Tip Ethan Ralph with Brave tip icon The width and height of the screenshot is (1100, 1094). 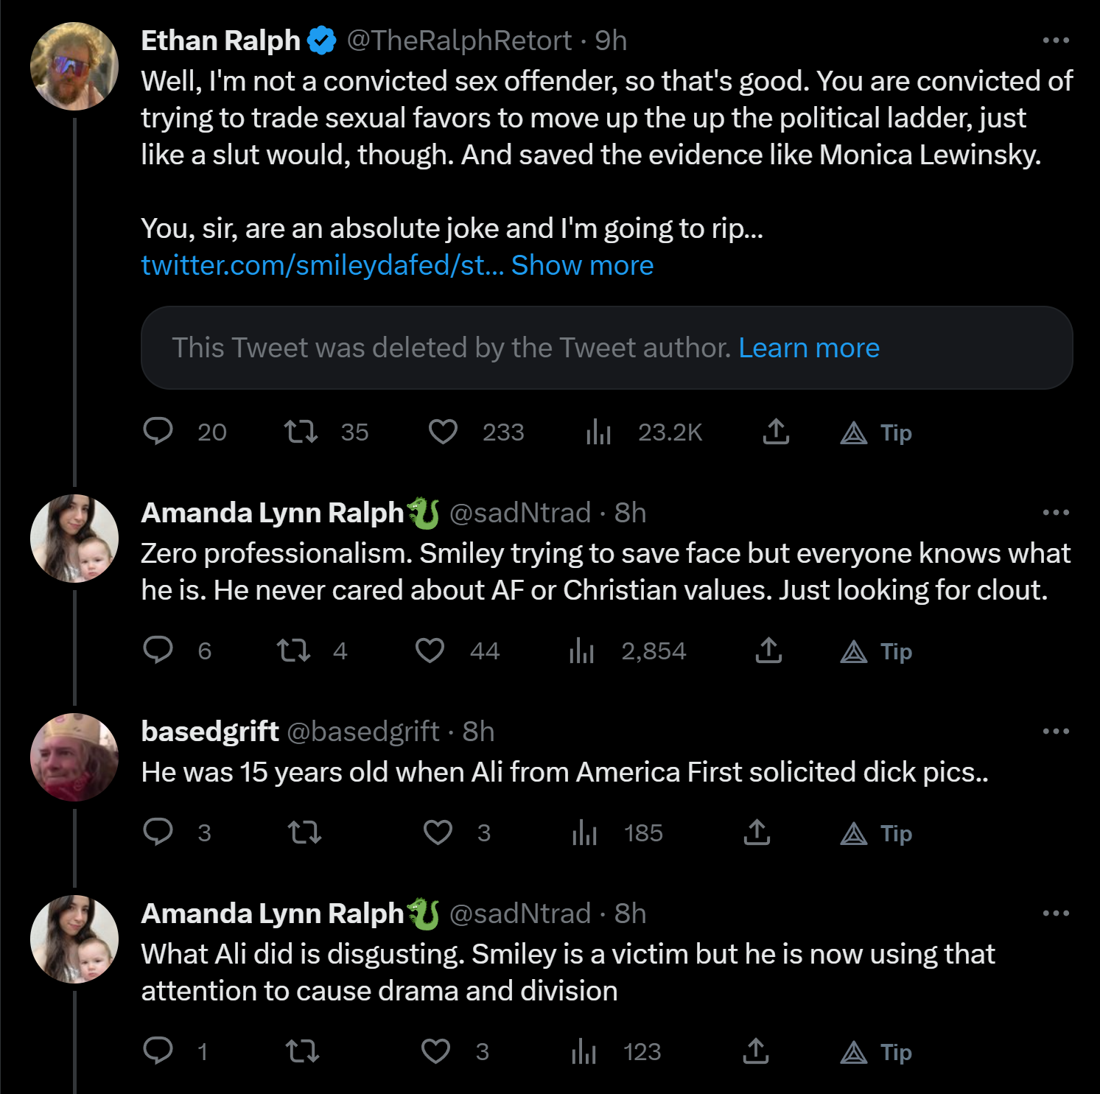pyautogui.click(x=876, y=433)
